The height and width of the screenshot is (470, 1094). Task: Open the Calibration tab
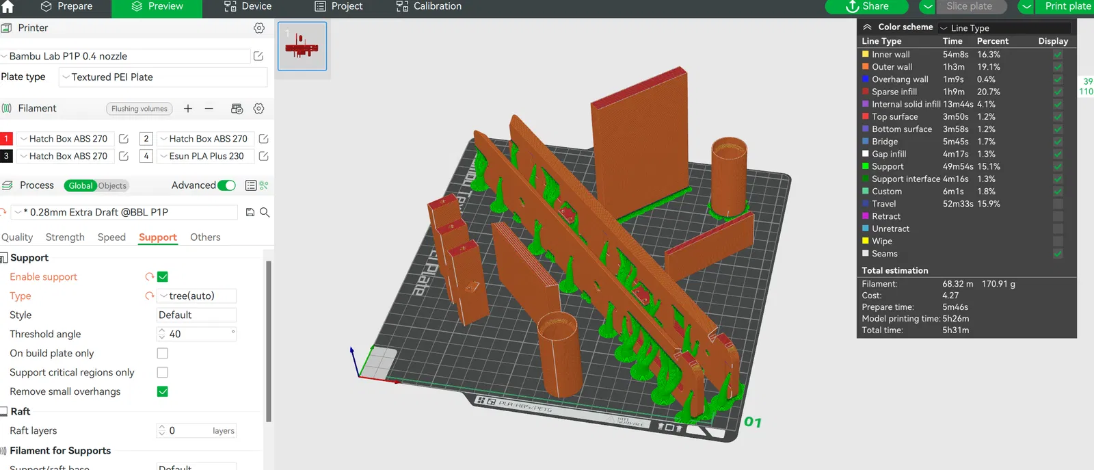pos(429,7)
